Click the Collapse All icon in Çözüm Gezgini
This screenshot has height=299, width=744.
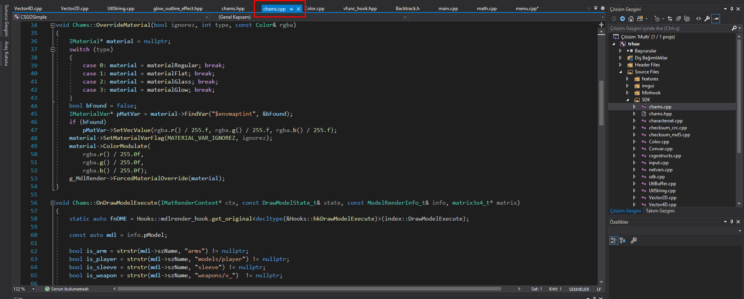coord(678,19)
